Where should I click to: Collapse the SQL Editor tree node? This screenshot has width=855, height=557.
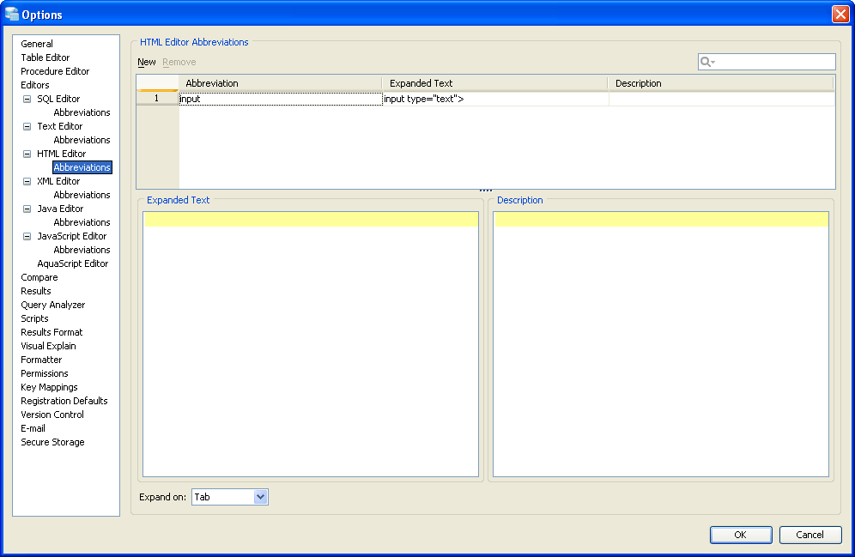(27, 99)
